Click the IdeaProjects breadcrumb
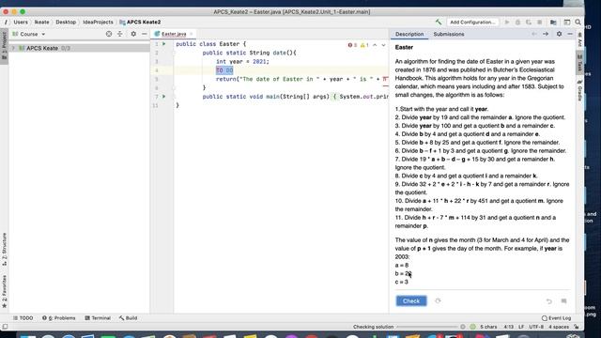Image resolution: width=601 pixels, height=338 pixels. pyautogui.click(x=98, y=23)
